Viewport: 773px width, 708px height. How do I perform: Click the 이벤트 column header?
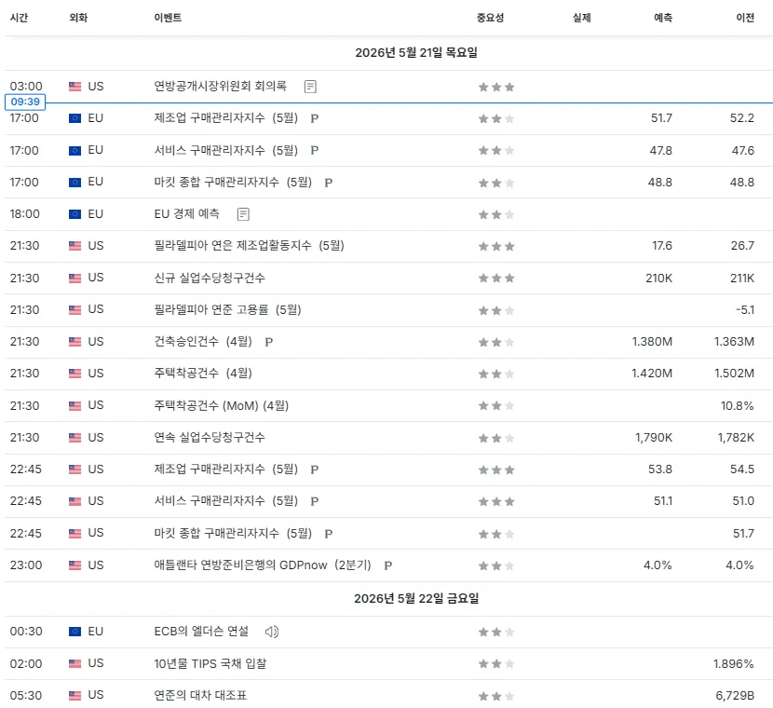[169, 18]
